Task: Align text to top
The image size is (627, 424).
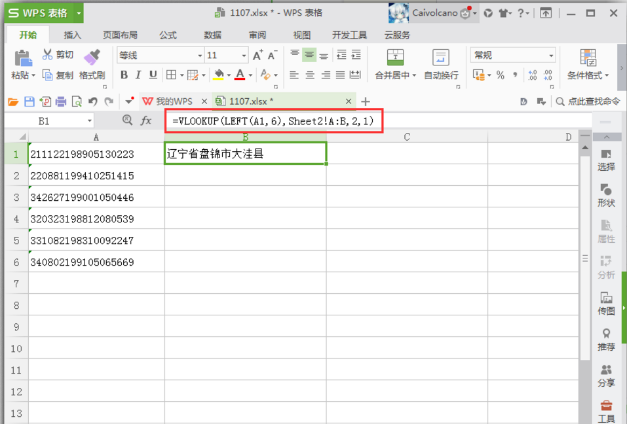Action: click(x=295, y=54)
